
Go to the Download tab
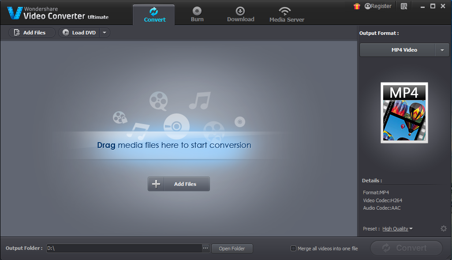coord(240,15)
